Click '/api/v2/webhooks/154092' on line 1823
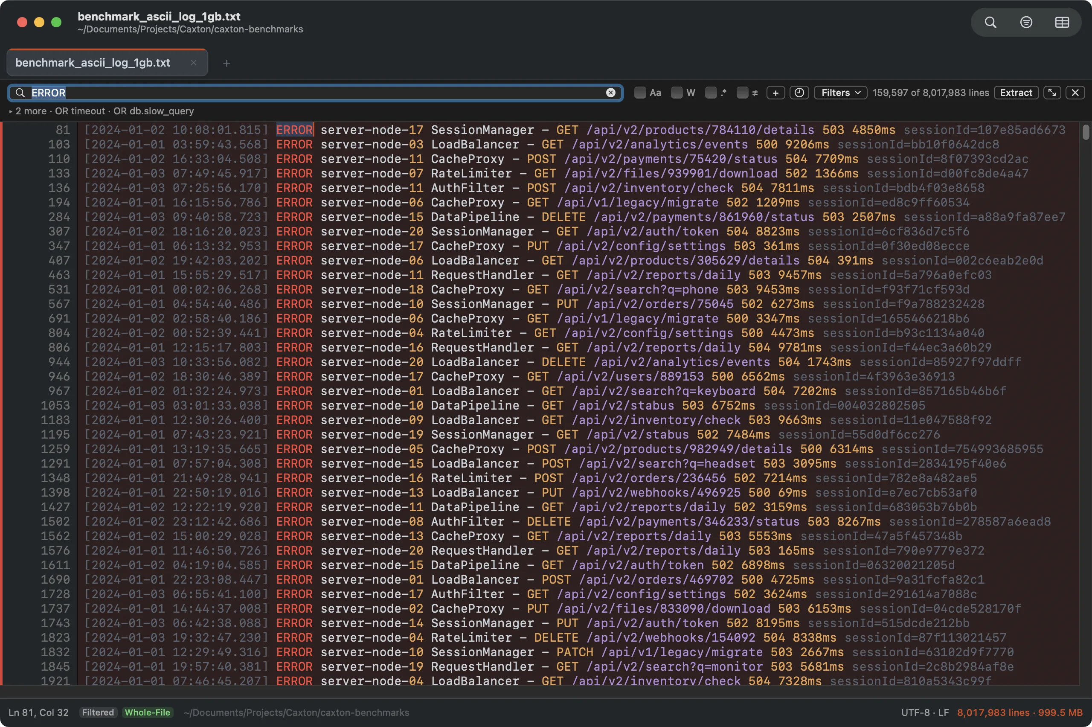 click(671, 637)
